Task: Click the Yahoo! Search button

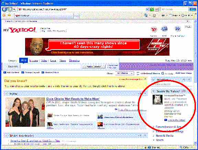Action: click(94, 67)
